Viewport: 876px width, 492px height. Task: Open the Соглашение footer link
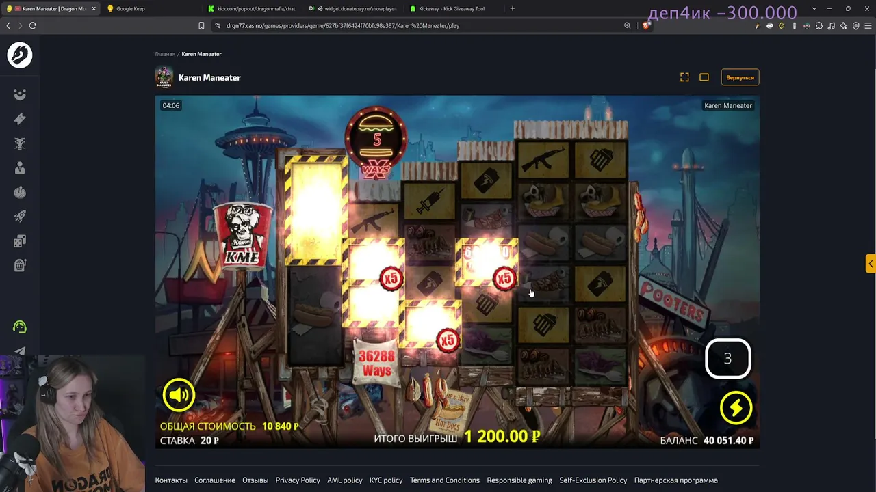(x=215, y=480)
